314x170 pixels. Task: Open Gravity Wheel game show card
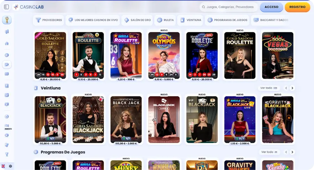click(240, 165)
